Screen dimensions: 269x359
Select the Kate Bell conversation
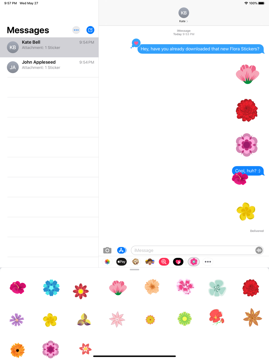(x=49, y=47)
